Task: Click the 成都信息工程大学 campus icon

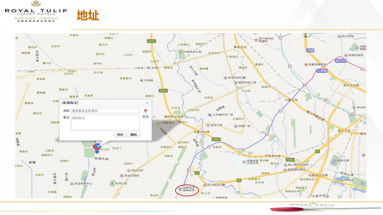Action: click(244, 162)
